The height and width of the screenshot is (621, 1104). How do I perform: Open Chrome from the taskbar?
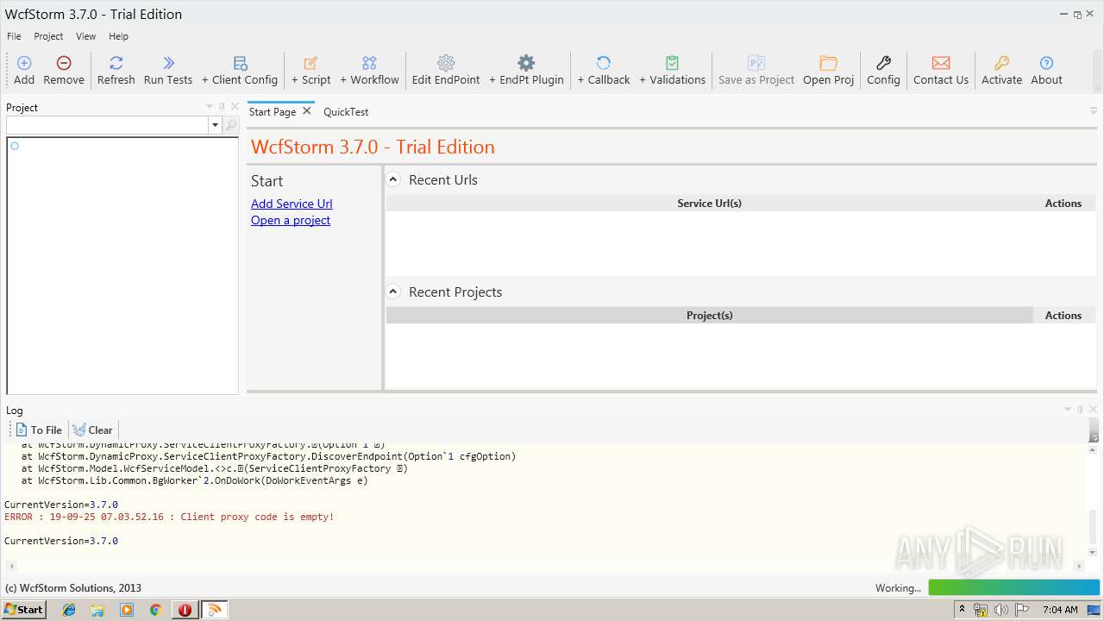155,610
